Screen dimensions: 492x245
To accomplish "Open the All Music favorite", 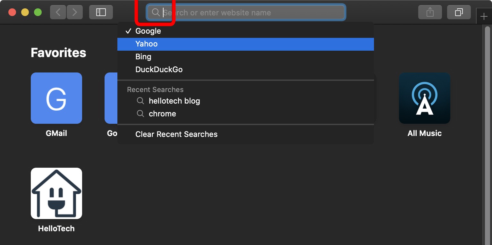I will [x=424, y=98].
